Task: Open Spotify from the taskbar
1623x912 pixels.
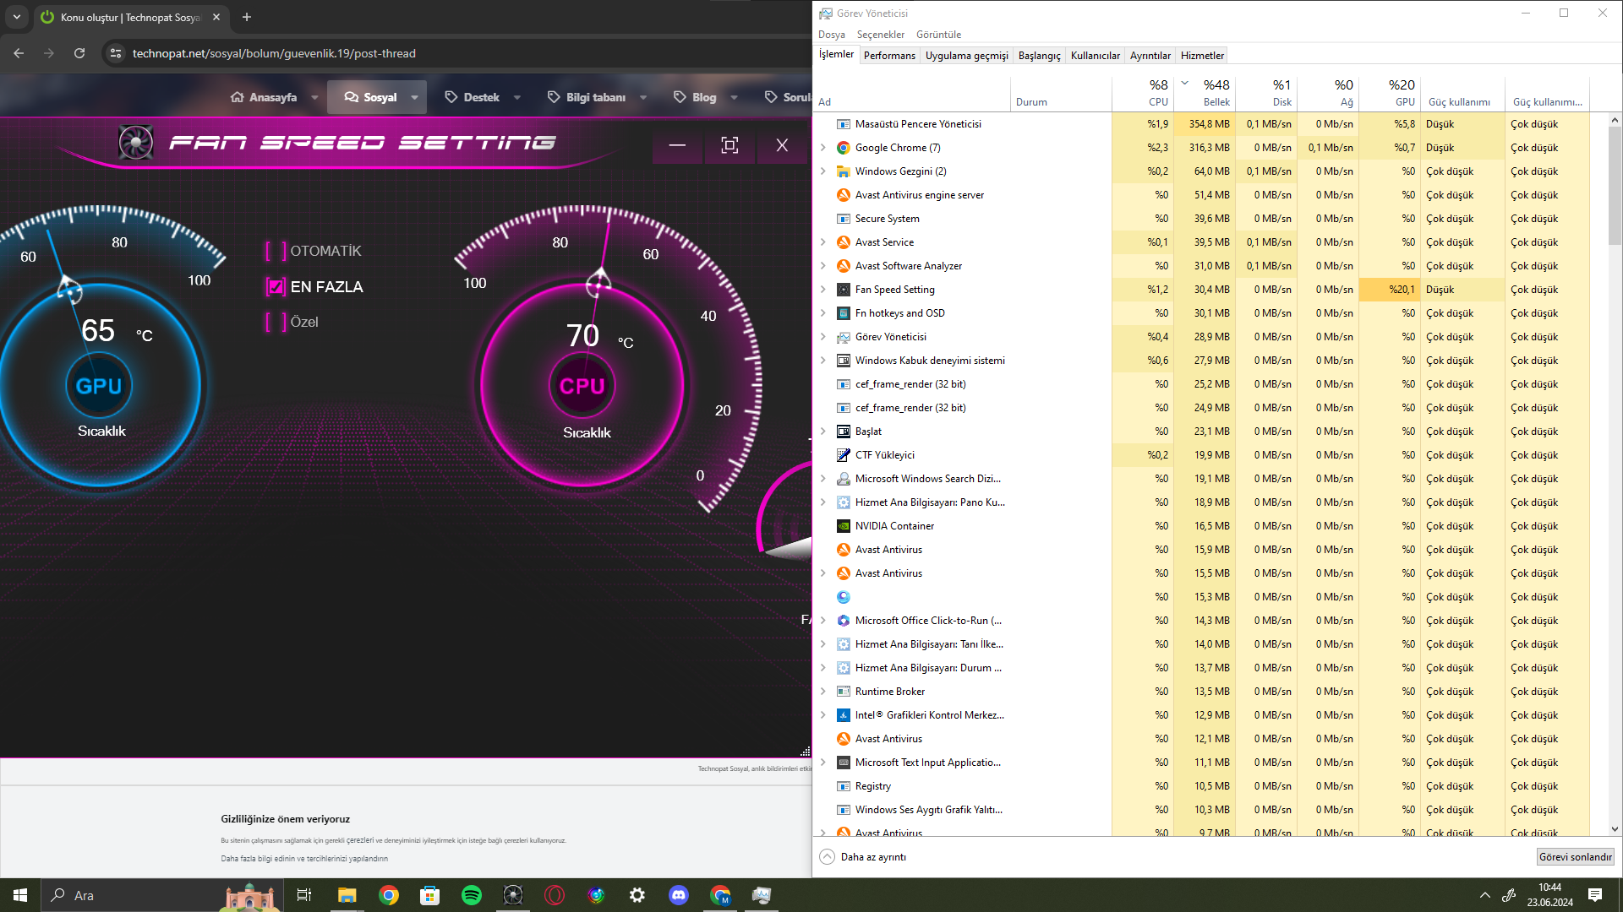Action: pyautogui.click(x=472, y=895)
